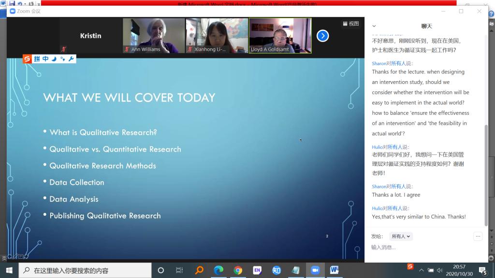Image resolution: width=495 pixels, height=278 pixels.
Task: Select Lloyd A Goldsamt's video thumbnail
Action: click(280, 36)
